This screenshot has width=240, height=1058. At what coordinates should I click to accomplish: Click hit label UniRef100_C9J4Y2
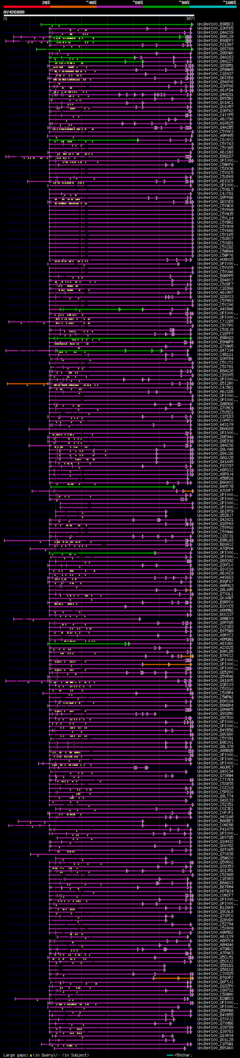[x=215, y=140]
